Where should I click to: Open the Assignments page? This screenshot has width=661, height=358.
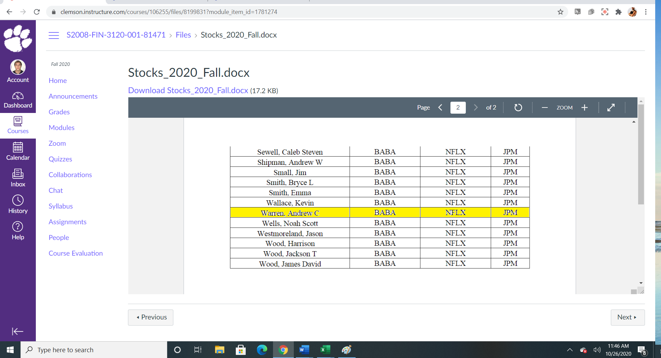tap(67, 222)
